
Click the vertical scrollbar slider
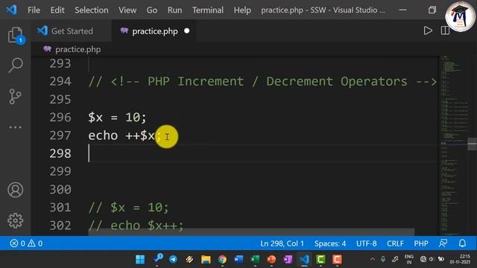[472, 144]
